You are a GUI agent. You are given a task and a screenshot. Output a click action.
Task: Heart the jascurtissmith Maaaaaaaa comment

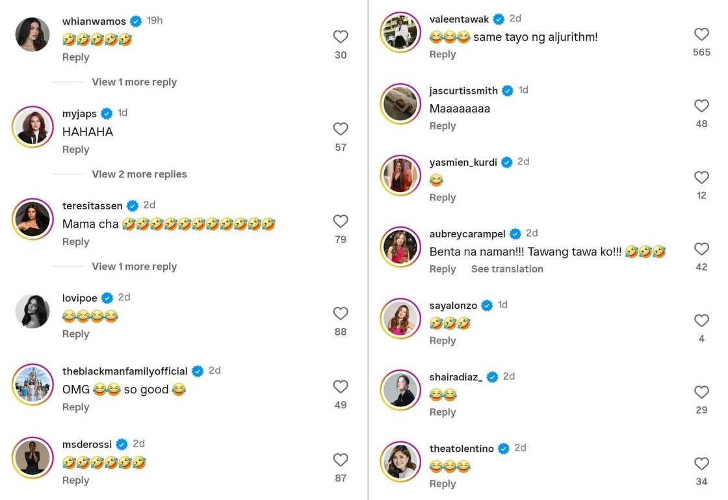701,106
